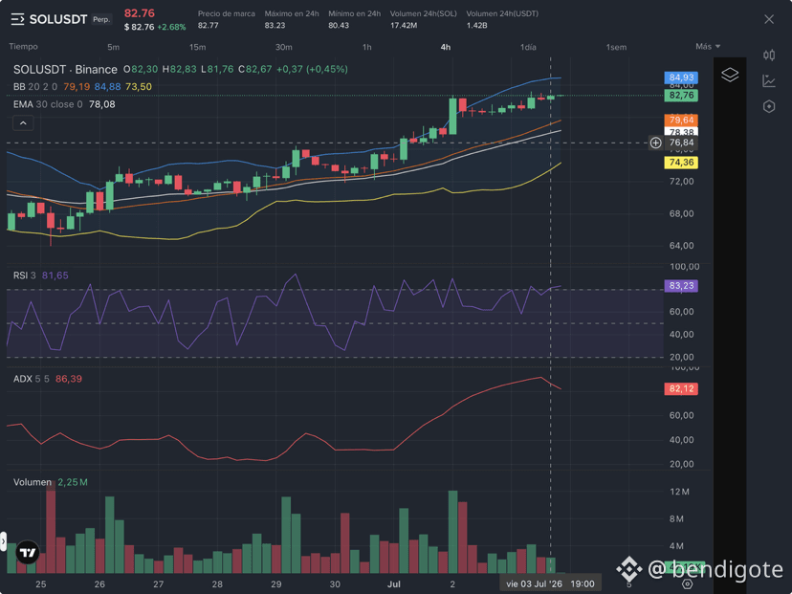Open the candlestick chart type icon
The image size is (792, 594).
click(x=769, y=55)
